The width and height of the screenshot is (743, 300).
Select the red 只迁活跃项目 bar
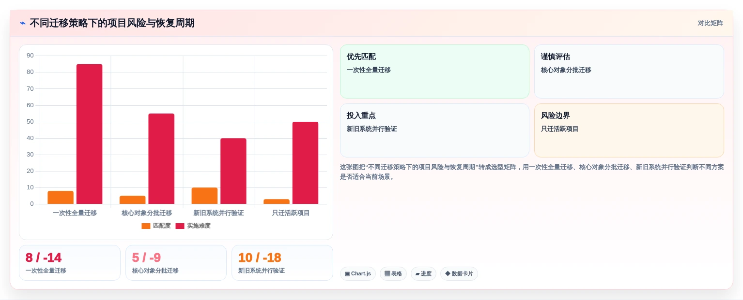(305, 163)
